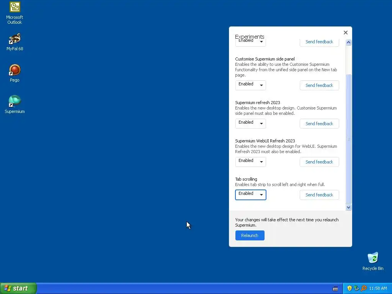Close the Experiments dialog
The width and height of the screenshot is (392, 294).
(346, 33)
